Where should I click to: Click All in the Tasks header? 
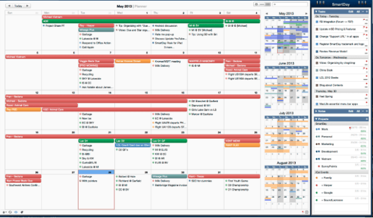pyautogui.click(x=358, y=11)
